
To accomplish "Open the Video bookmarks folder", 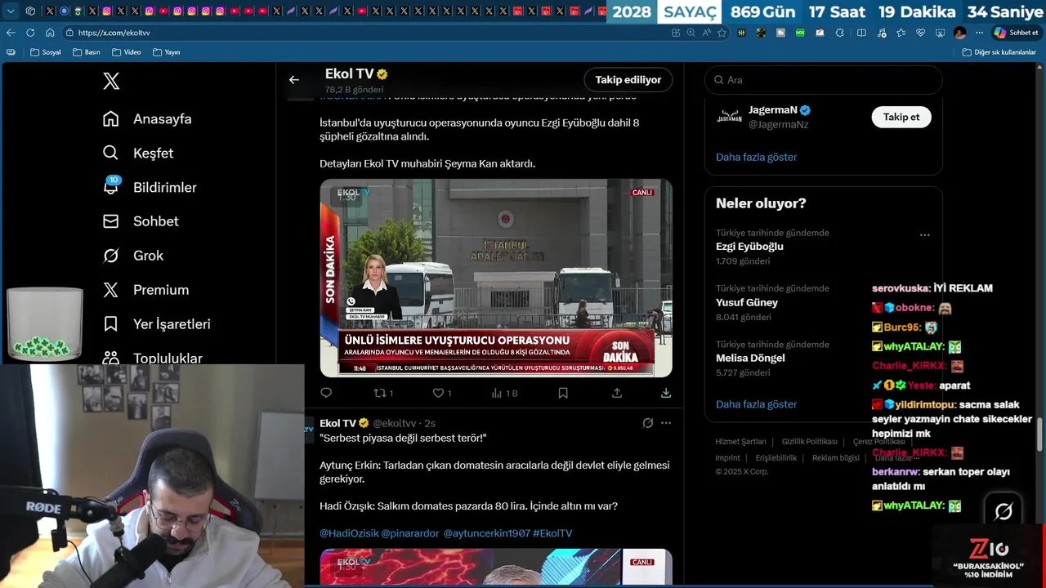I will tap(127, 52).
